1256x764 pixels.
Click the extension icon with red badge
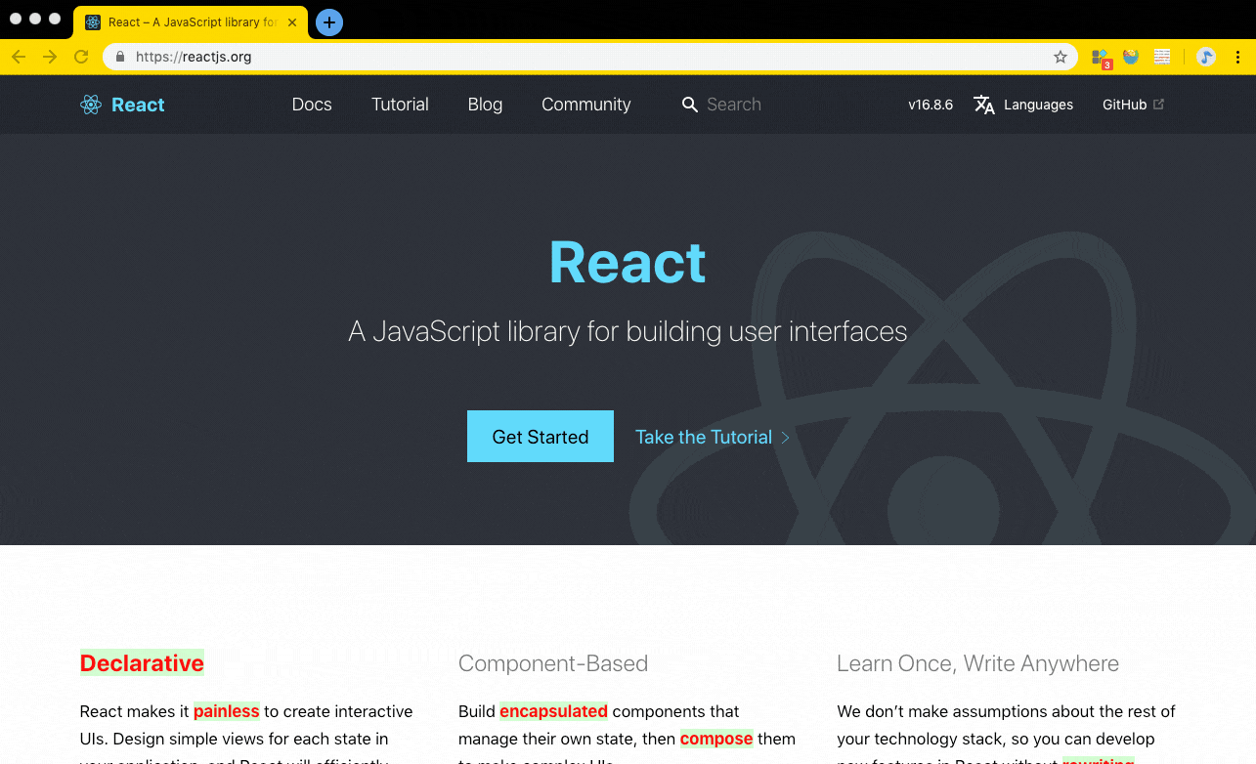(1101, 59)
